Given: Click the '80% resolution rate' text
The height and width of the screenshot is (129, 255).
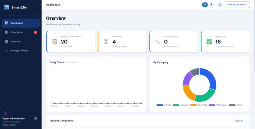Looking at the screenshot, I should coord(224,47).
